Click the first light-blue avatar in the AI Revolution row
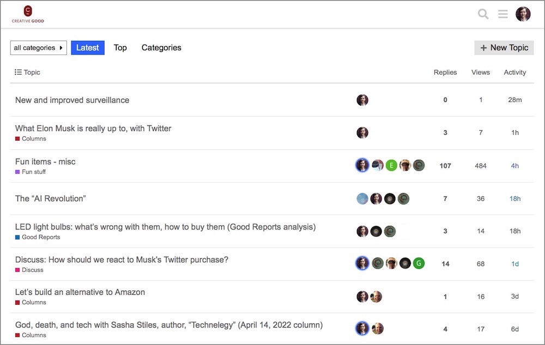This screenshot has height=345, width=545. [362, 199]
